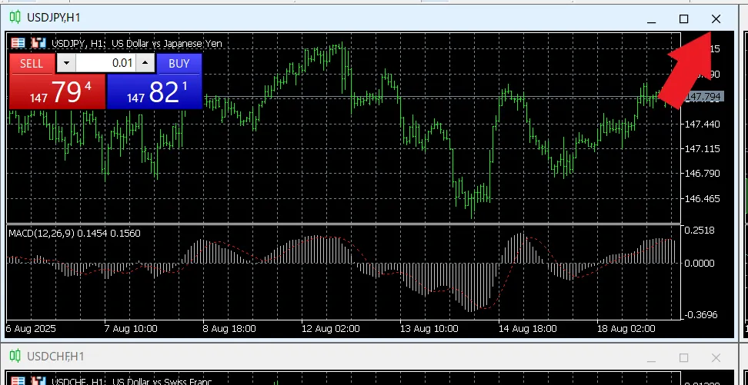Click the 12 Aug 02:00 time axis label
Viewport: 748px width, 385px height.
[x=331, y=328]
